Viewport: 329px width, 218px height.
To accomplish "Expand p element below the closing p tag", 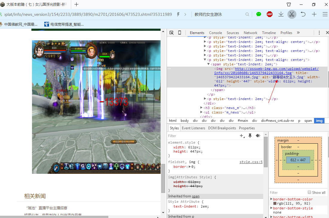I will pyautogui.click(x=205, y=99).
